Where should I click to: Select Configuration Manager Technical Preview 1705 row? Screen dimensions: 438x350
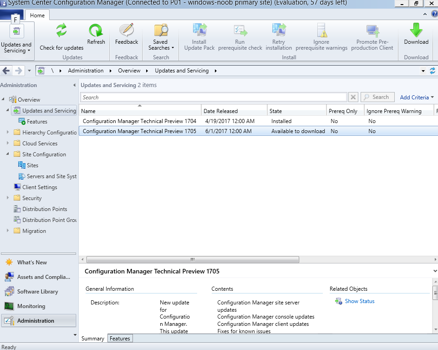click(259, 131)
